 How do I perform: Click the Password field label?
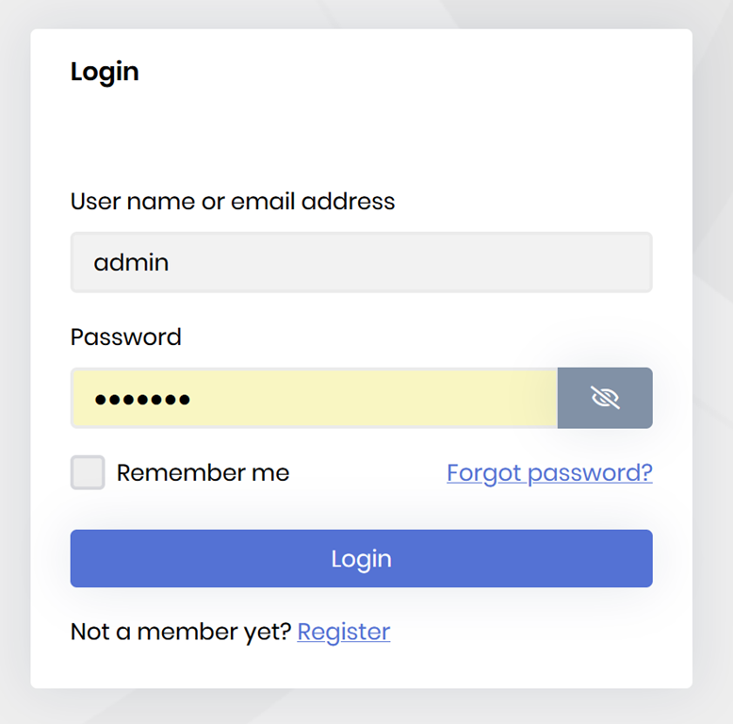pos(126,337)
